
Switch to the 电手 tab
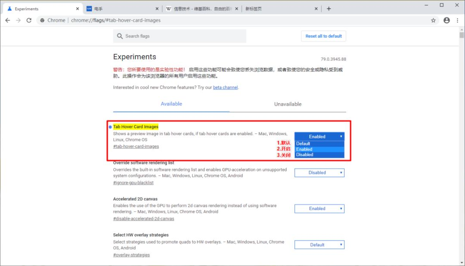tap(121, 9)
